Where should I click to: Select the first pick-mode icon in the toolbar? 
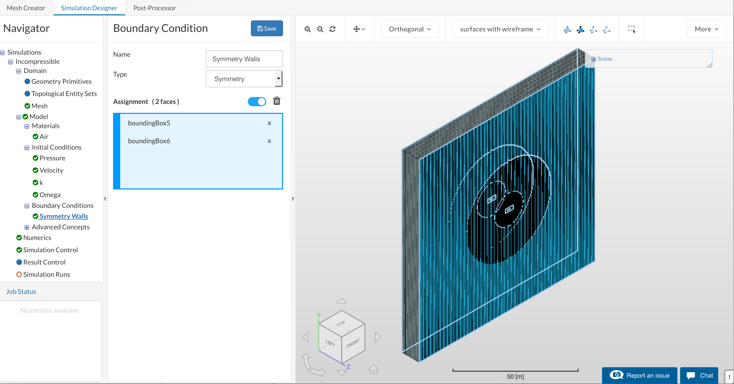click(567, 29)
